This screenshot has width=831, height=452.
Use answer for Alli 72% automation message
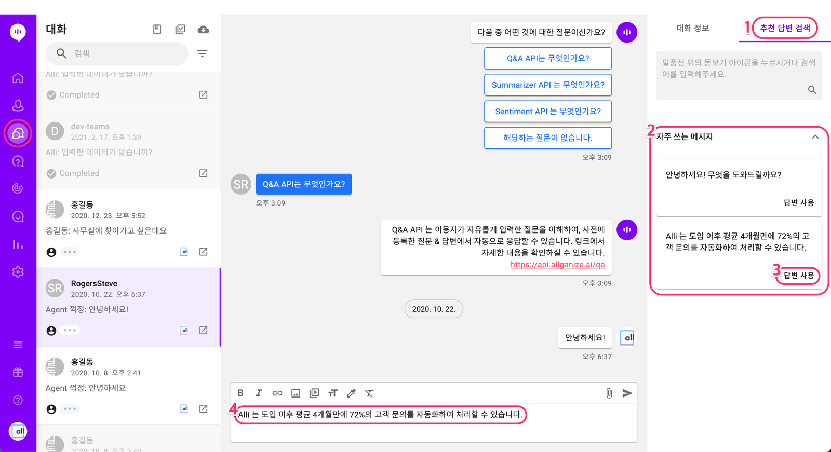click(x=798, y=275)
